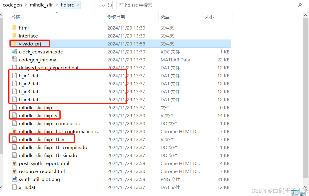Click the h_in4.dat file icon

14,99
